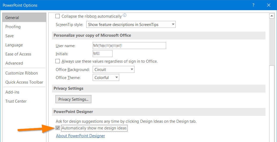Go to the Language category
The width and height of the screenshot is (277, 142).
click(x=24, y=45)
